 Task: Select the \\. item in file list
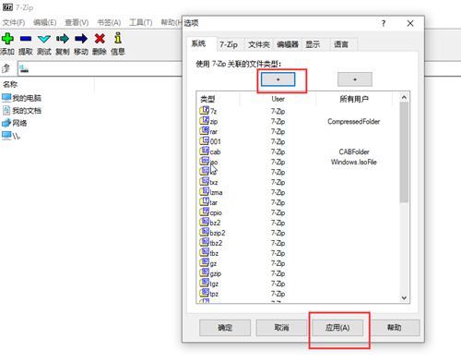[x=11, y=136]
